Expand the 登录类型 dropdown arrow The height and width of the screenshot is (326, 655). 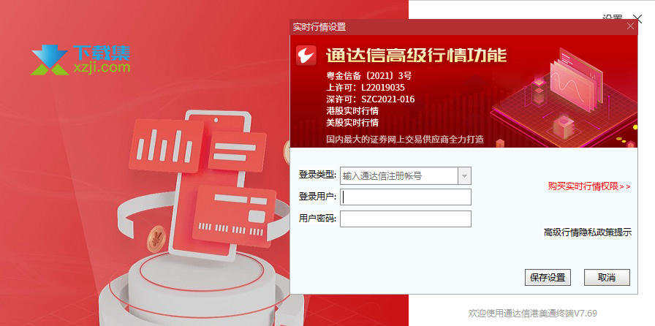coord(464,176)
